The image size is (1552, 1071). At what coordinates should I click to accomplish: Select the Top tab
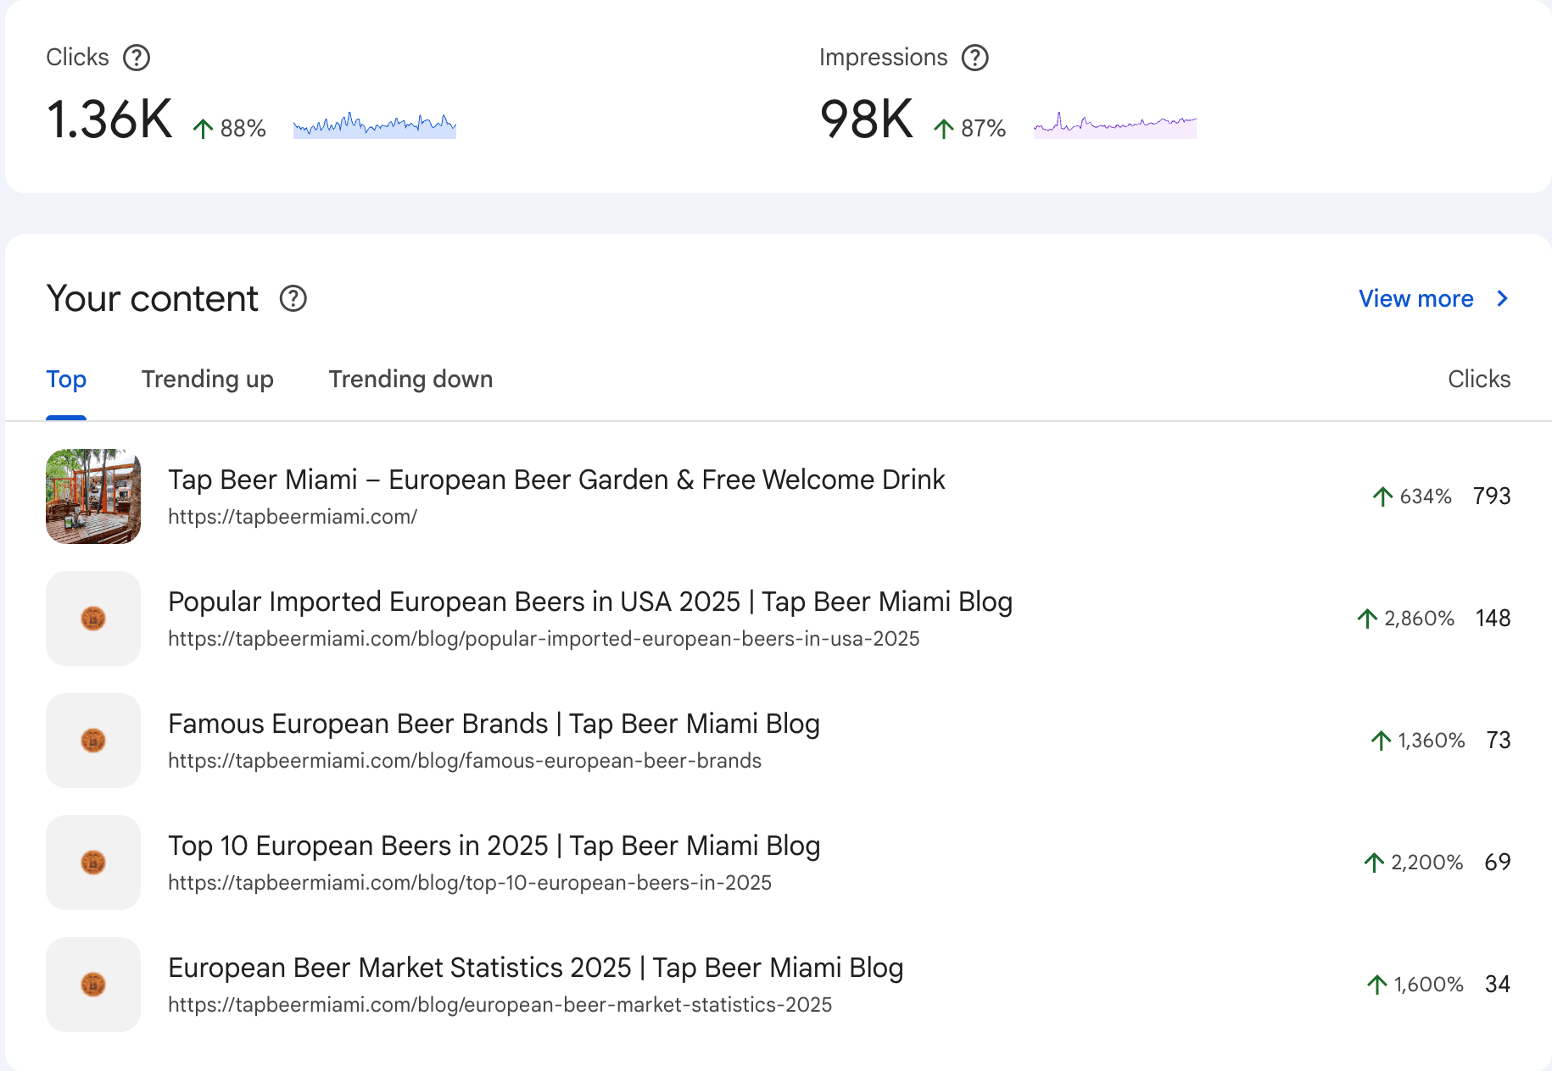click(x=66, y=380)
